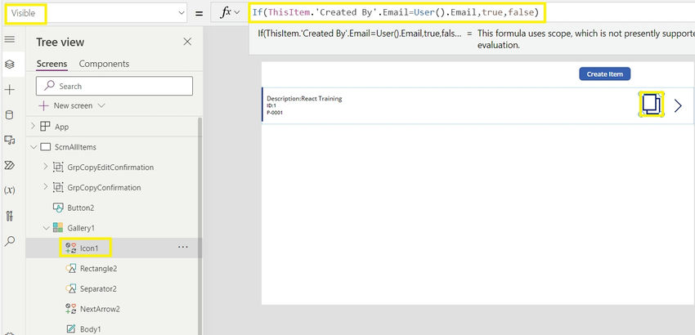Select GrpCopyEditConfirmation in the tree
The image size is (695, 335).
[110, 167]
